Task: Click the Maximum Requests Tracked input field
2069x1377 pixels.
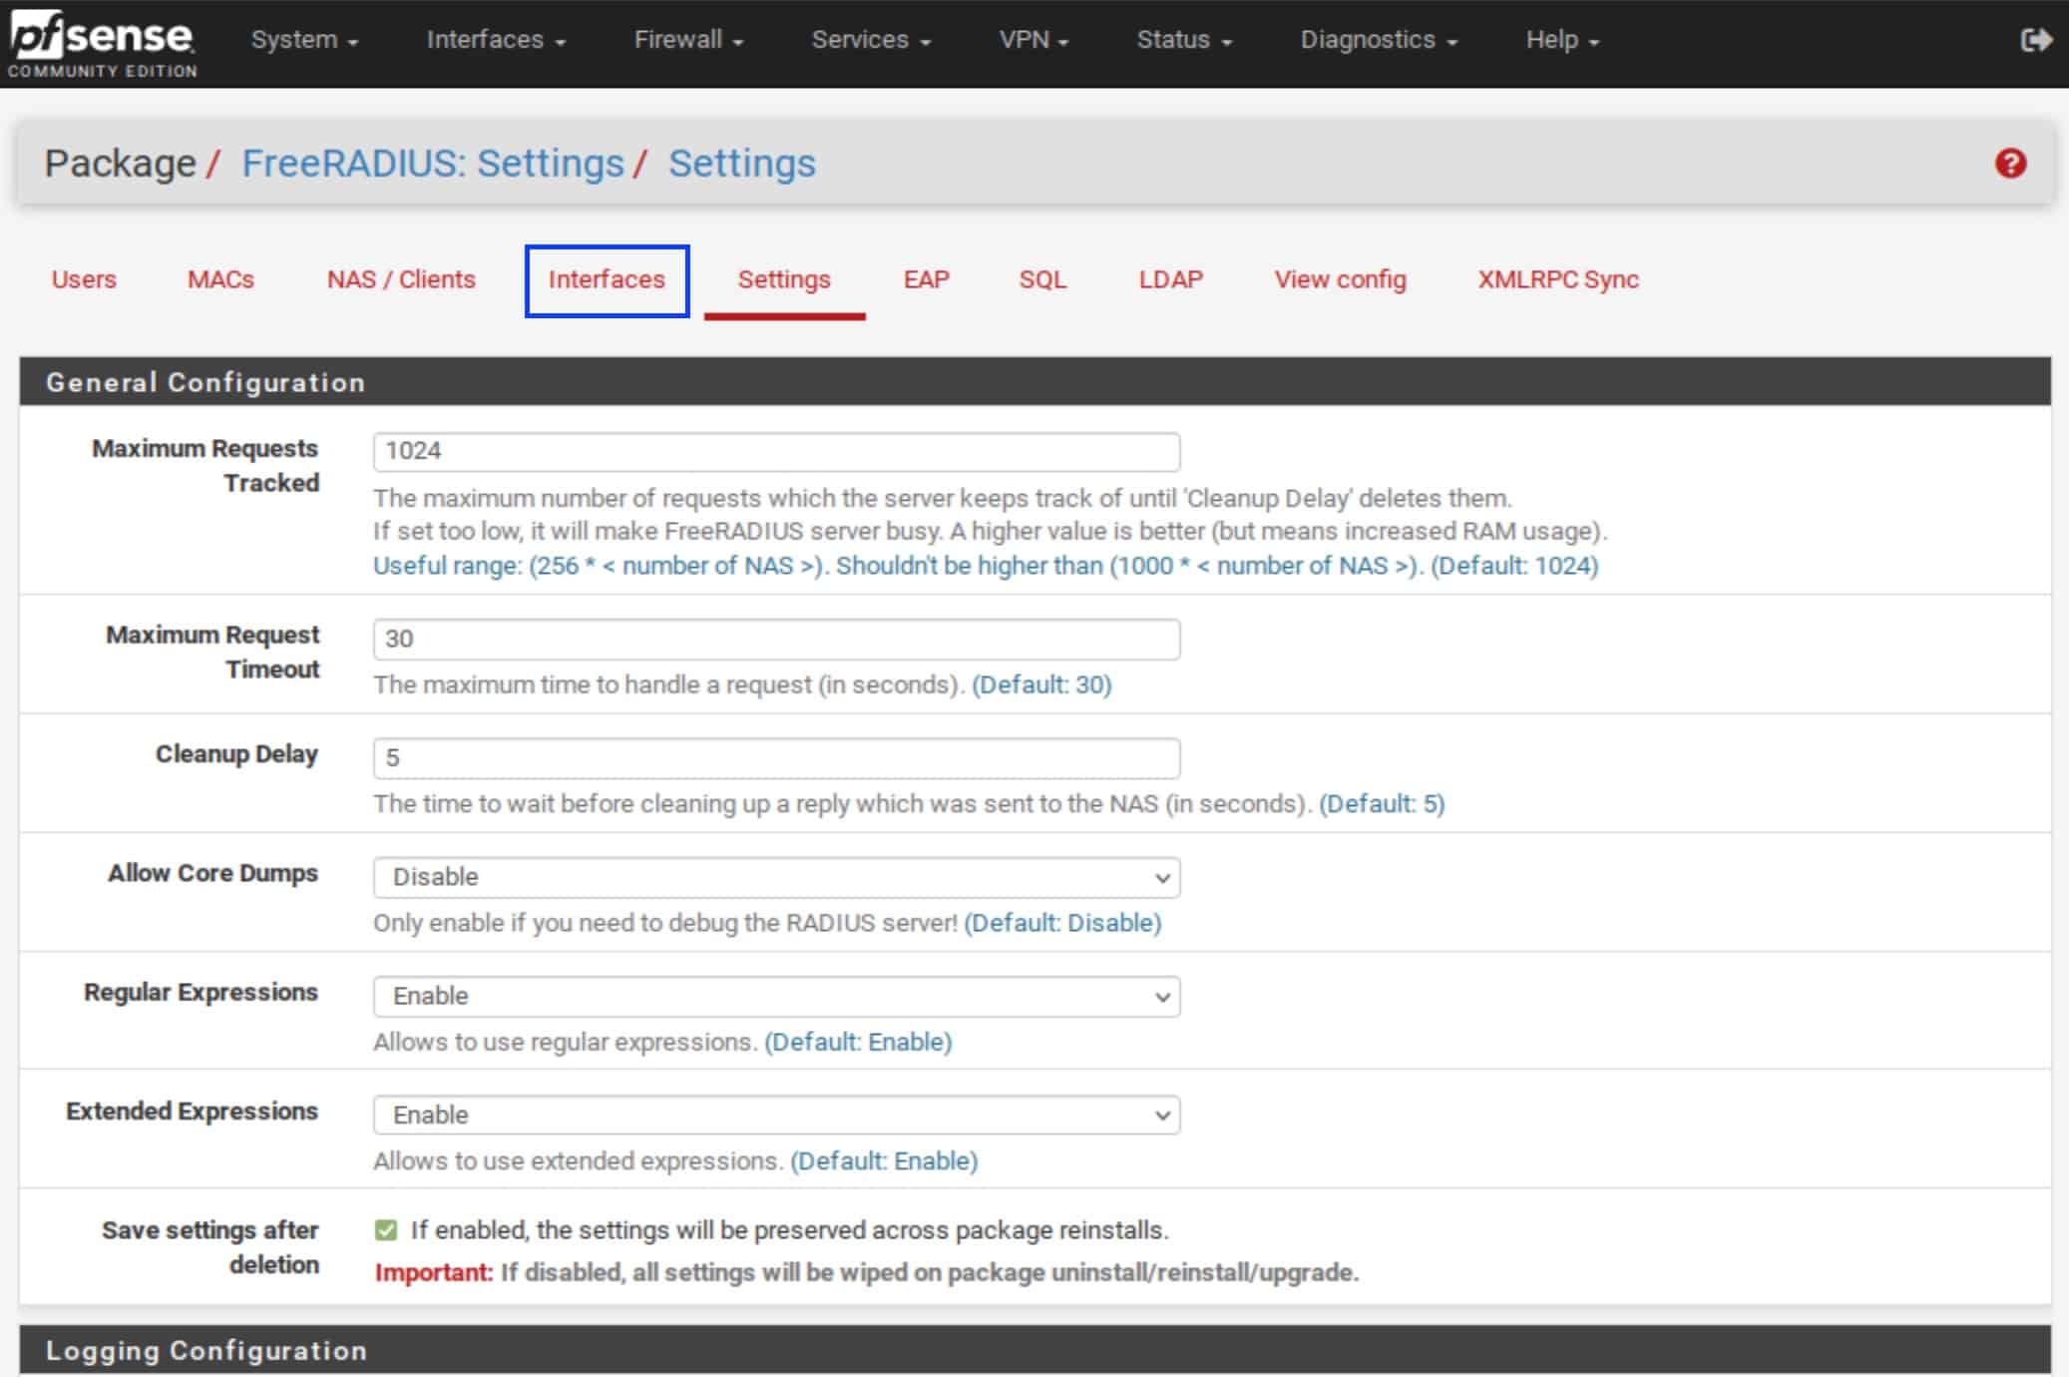Action: click(x=776, y=451)
